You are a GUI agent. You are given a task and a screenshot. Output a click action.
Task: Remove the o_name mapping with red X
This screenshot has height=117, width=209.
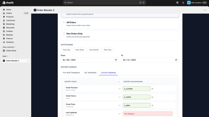[152, 97]
